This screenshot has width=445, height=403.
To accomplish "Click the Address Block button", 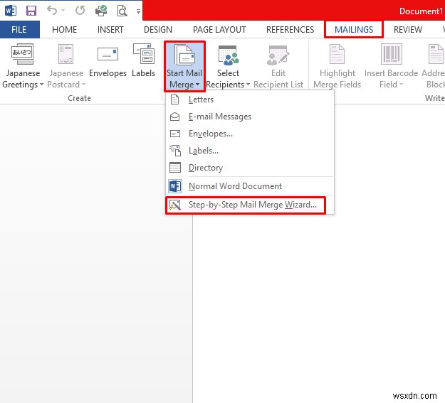I will point(433,66).
